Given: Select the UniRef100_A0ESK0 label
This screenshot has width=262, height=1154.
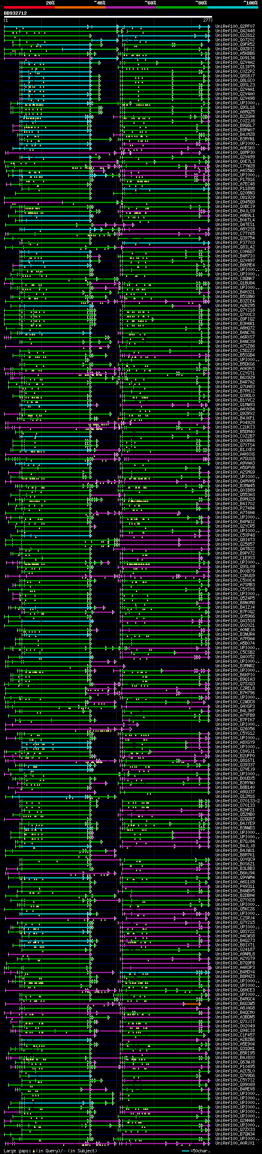Looking at the screenshot, I should (235, 148).
